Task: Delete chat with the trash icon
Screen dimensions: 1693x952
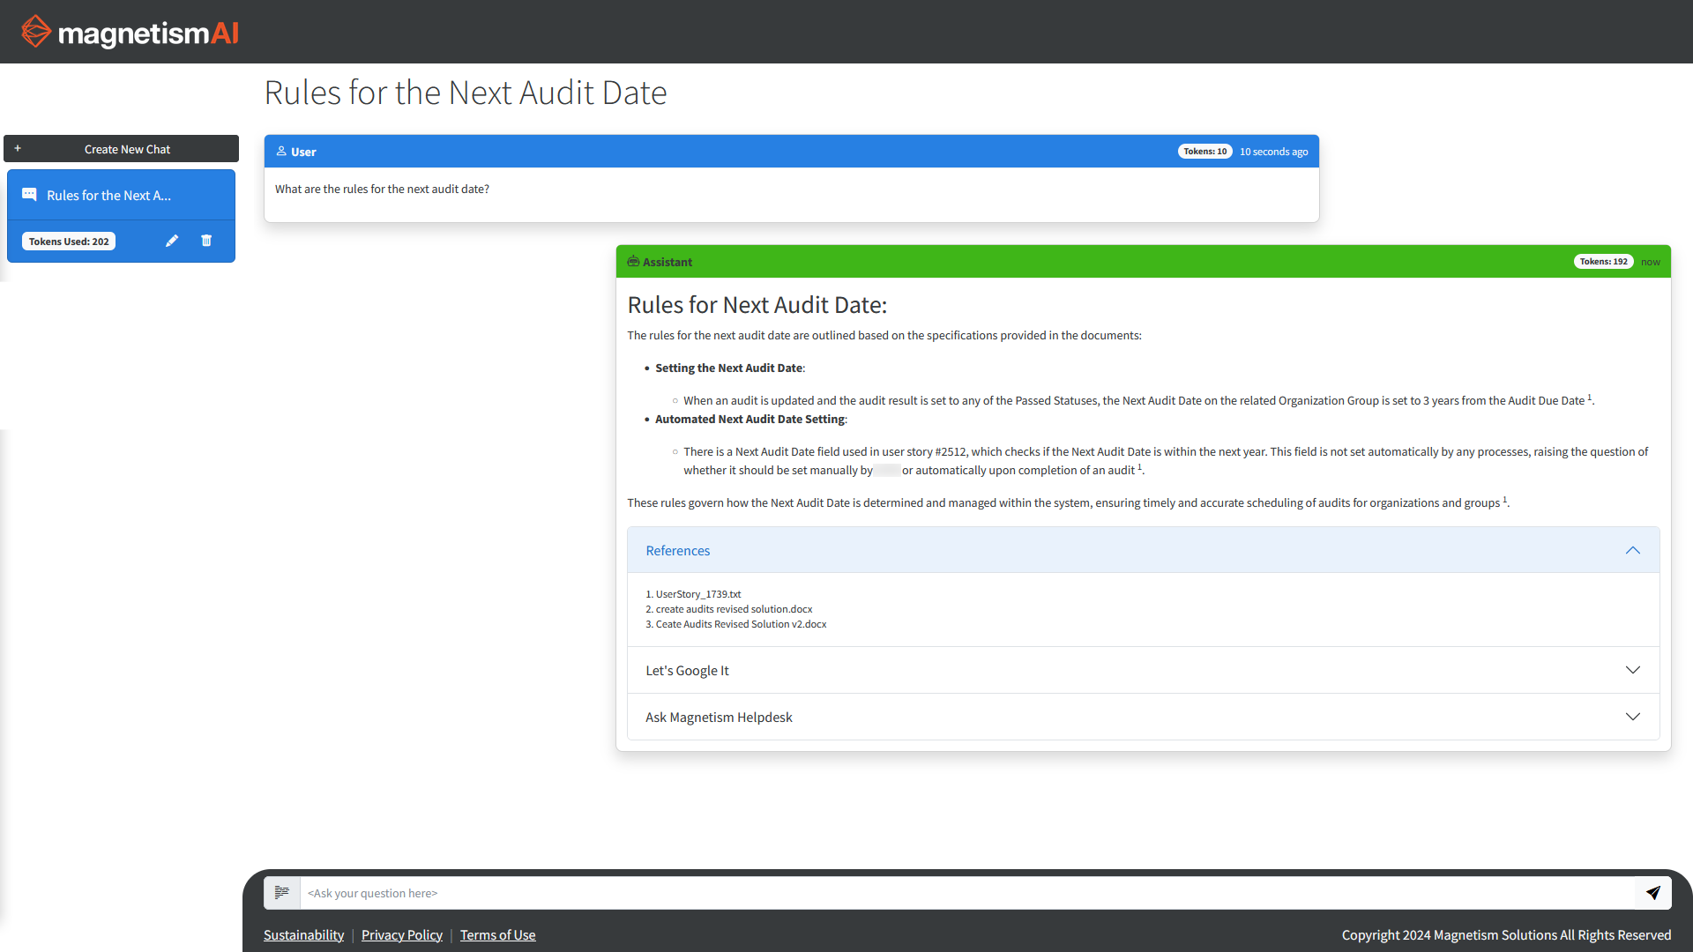Action: point(206,241)
